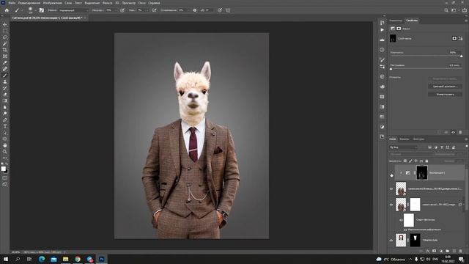469x264 pixels.
Task: Select the Hand tool
Action: [x=5, y=145]
